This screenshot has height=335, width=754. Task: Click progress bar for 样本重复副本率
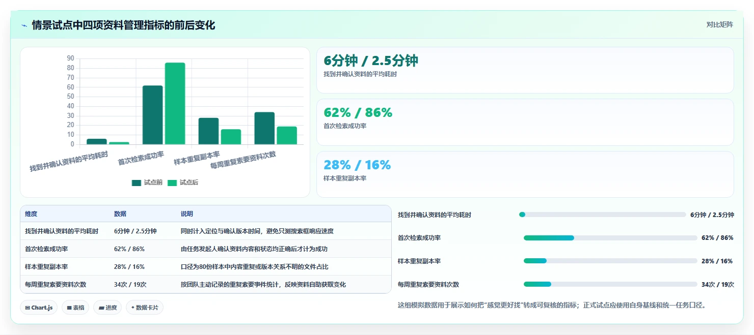pyautogui.click(x=610, y=261)
